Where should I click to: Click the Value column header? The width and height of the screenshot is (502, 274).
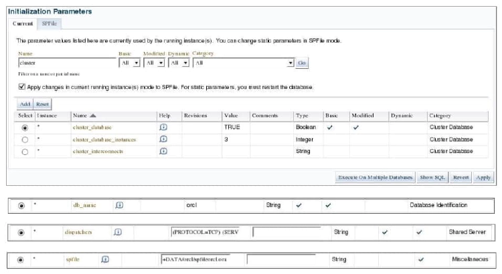(231, 116)
